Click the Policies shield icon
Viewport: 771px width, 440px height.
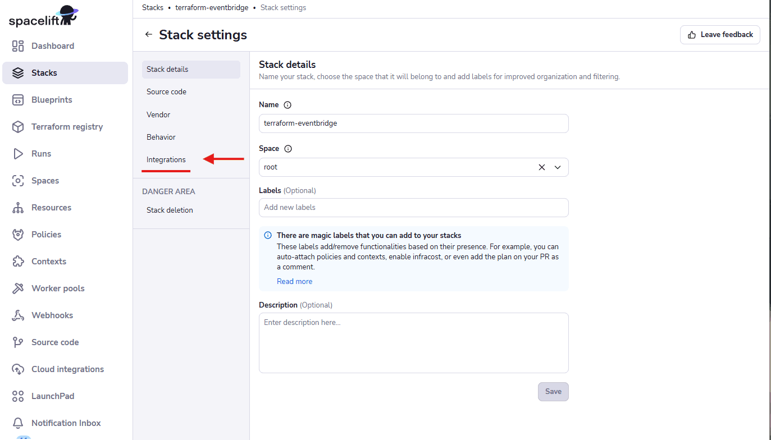point(18,235)
